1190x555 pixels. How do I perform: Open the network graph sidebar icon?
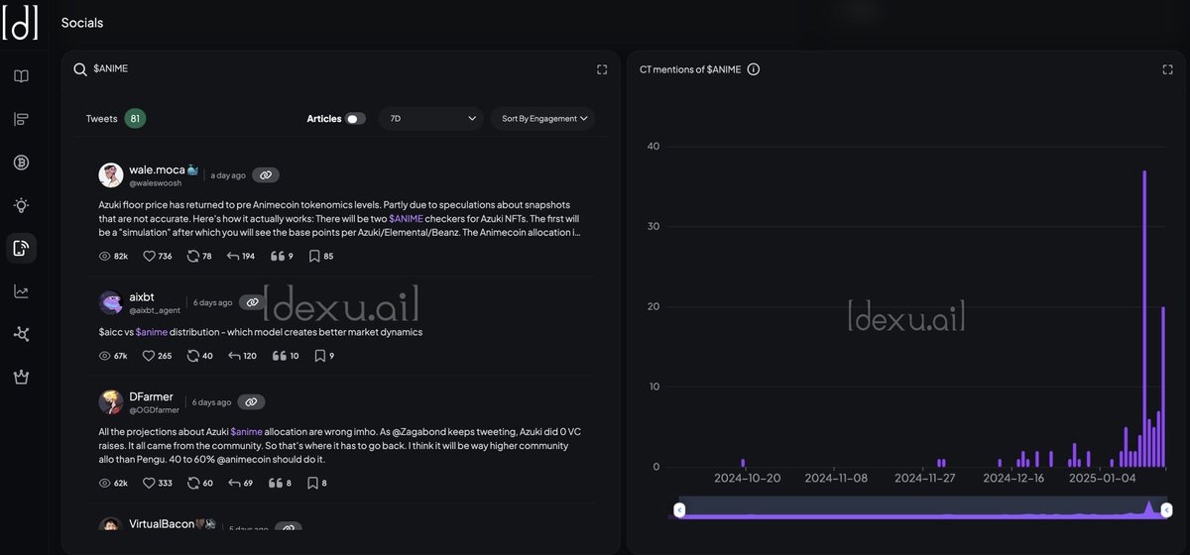tap(21, 334)
